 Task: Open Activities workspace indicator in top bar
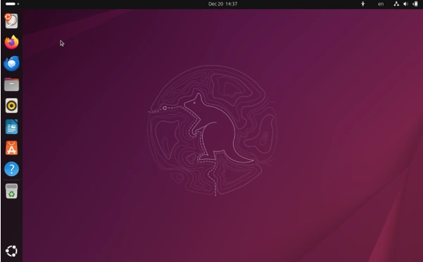[x=12, y=4]
